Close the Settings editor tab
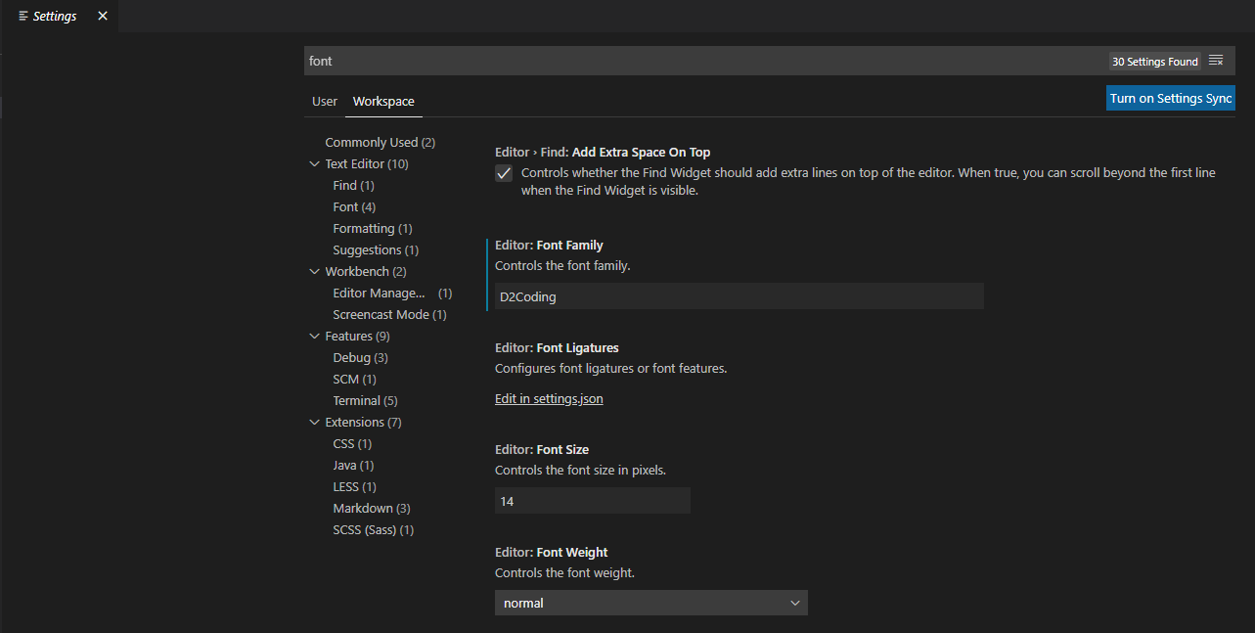The width and height of the screenshot is (1255, 633). (103, 16)
